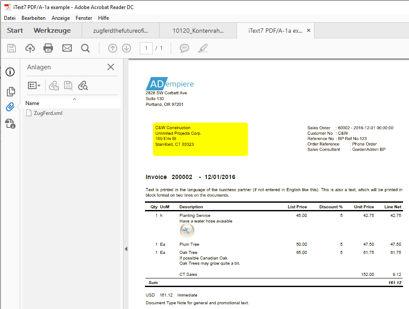Click the ADempiere logo in document
This screenshot has height=309, width=409.
click(169, 83)
